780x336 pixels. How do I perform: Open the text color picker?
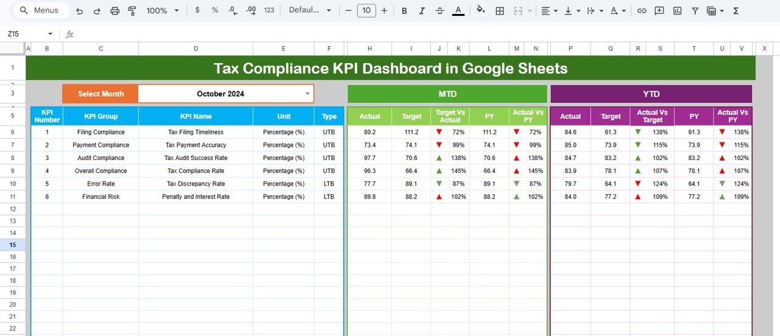[x=458, y=10]
